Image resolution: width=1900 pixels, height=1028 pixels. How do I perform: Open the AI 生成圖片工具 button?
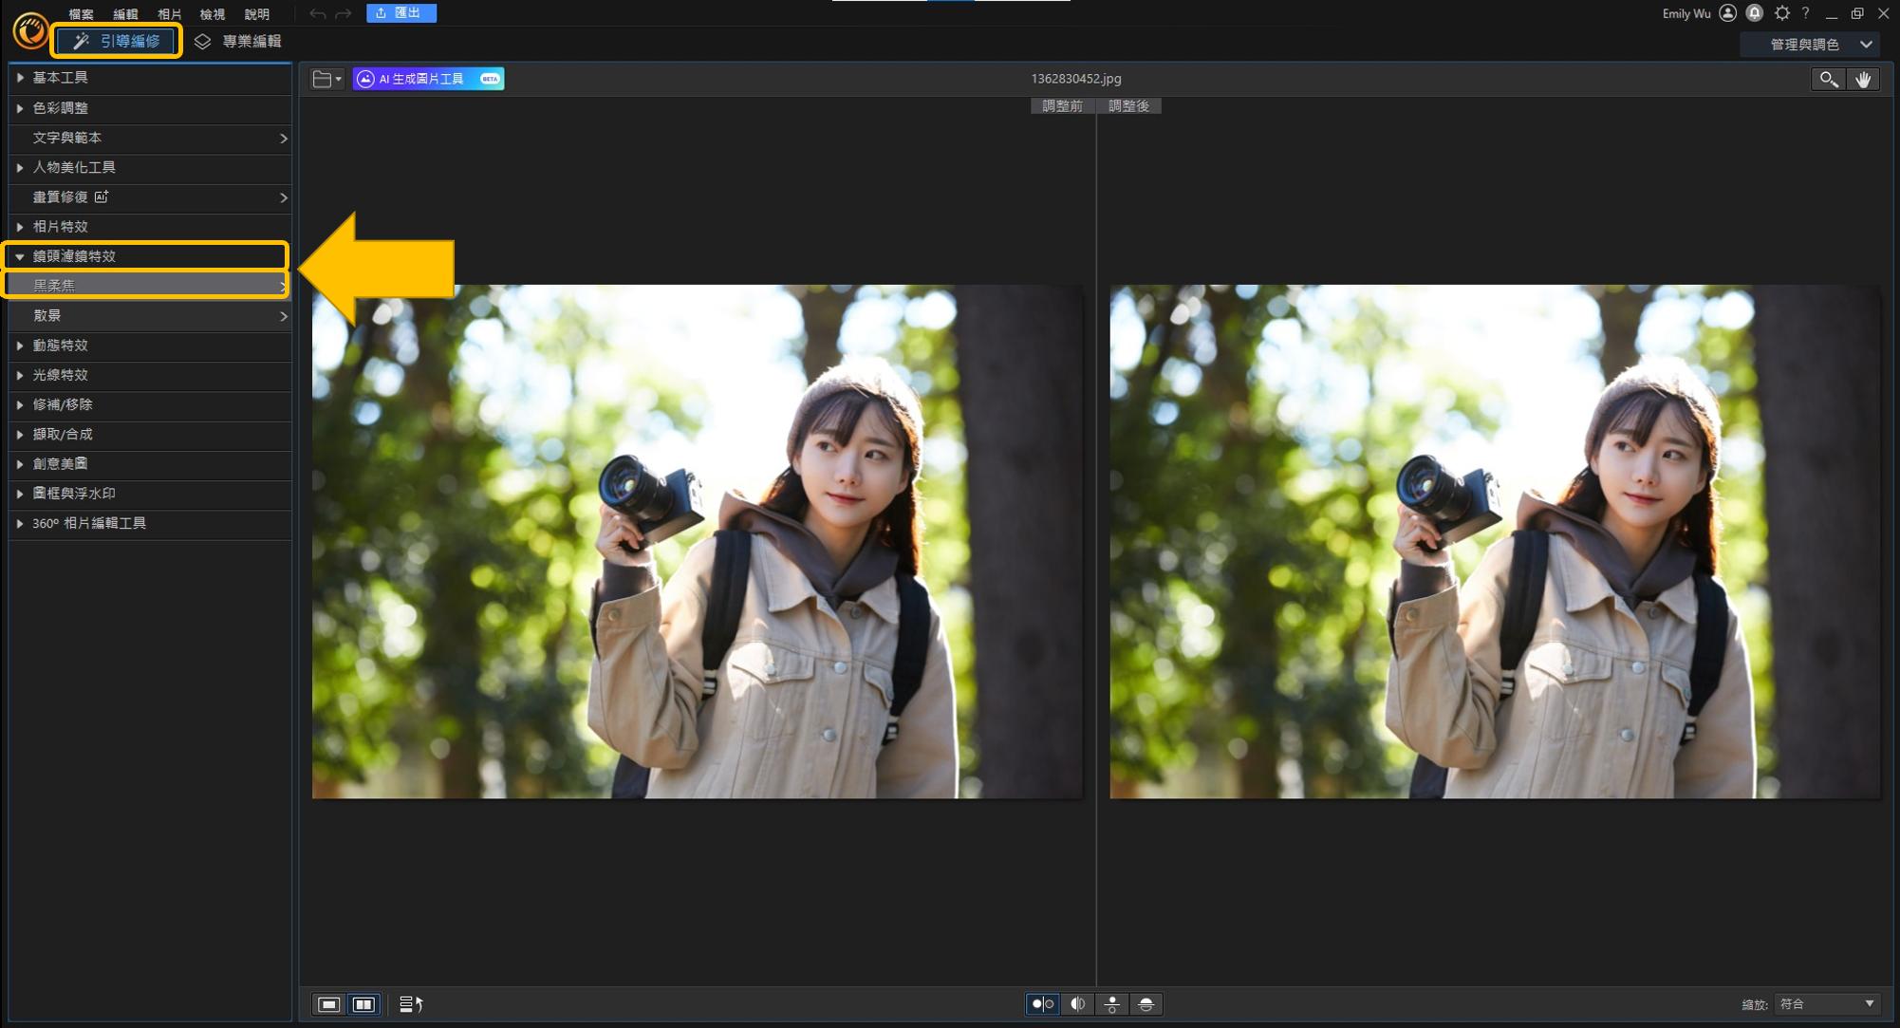tap(428, 79)
